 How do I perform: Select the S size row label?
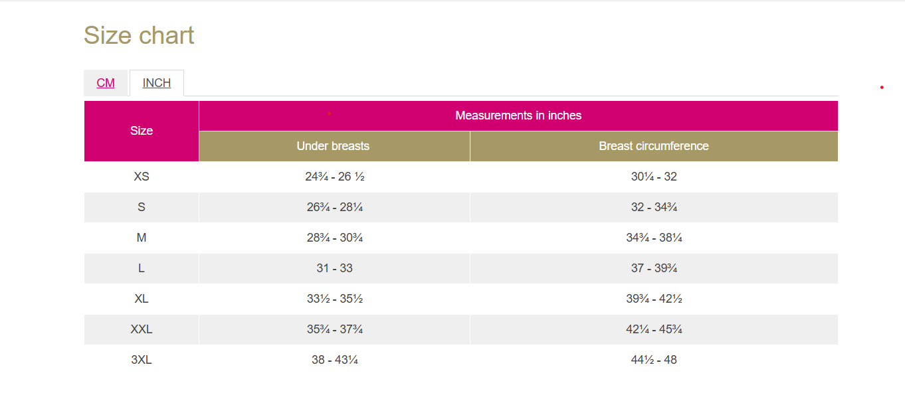142,207
